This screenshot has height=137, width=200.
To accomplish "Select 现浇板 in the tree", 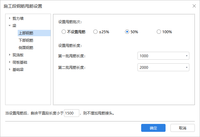I will pyautogui.click(x=18, y=55).
